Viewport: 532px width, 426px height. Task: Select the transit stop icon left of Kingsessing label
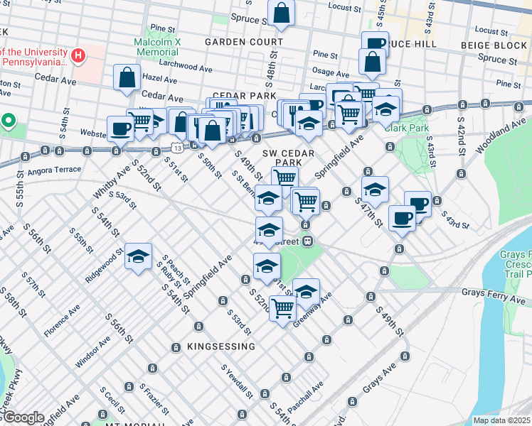tap(176, 347)
